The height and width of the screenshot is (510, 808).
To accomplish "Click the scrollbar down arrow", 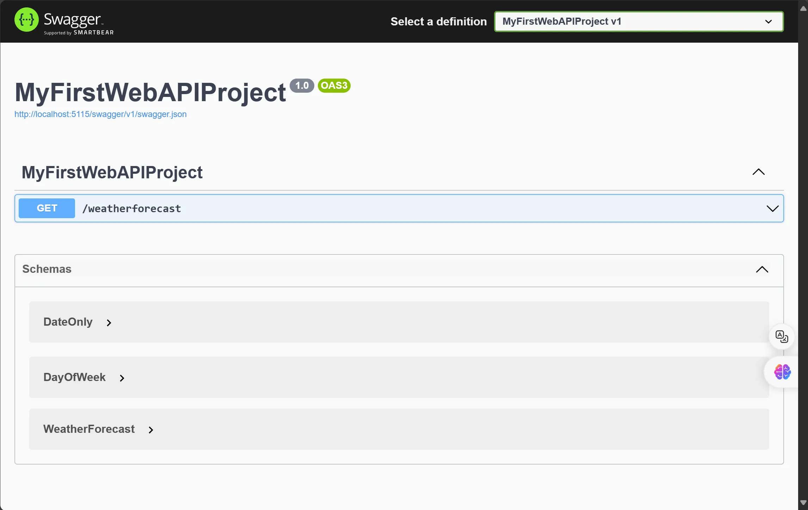I will [803, 503].
